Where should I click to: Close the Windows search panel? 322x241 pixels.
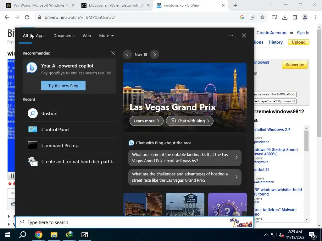pos(244,35)
